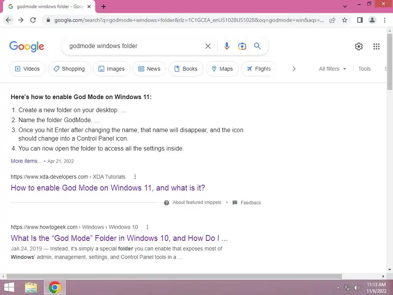Click the URL address bar

[189, 20]
